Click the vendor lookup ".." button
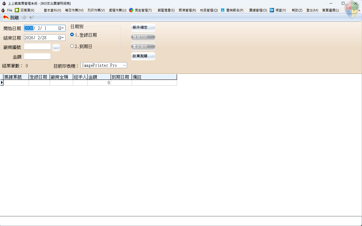 click(x=56, y=48)
